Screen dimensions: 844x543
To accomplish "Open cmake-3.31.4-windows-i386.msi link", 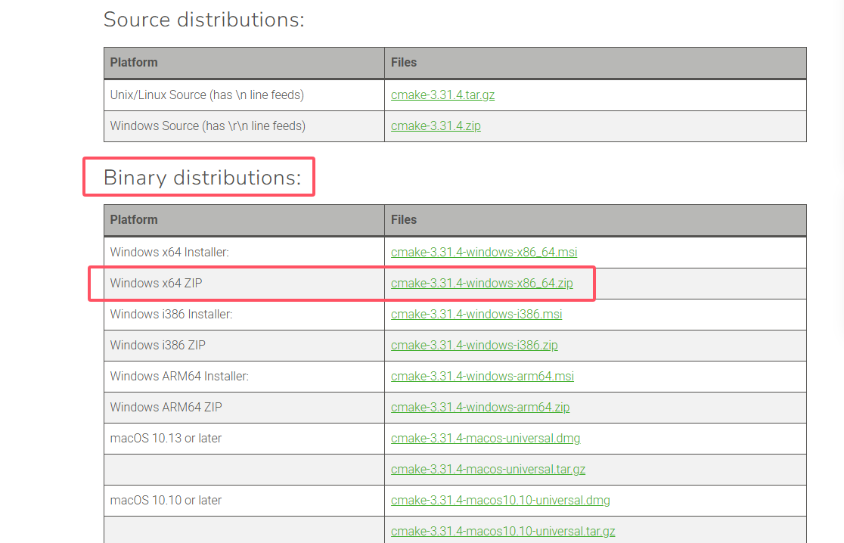I will click(x=476, y=314).
